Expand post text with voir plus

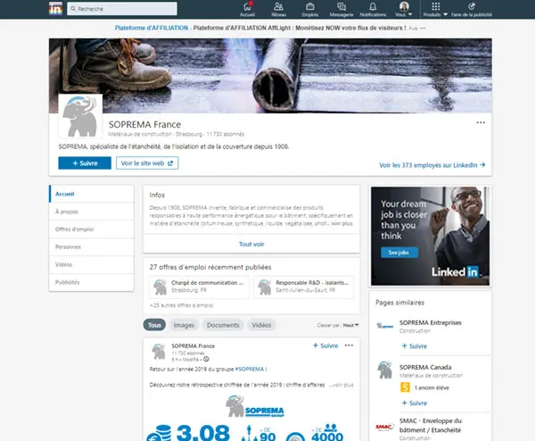click(342, 385)
